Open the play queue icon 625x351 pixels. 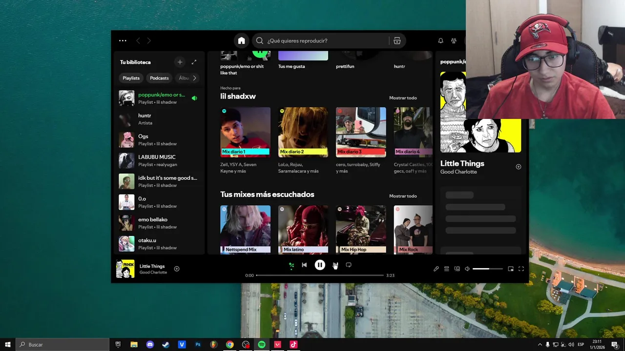click(x=446, y=269)
